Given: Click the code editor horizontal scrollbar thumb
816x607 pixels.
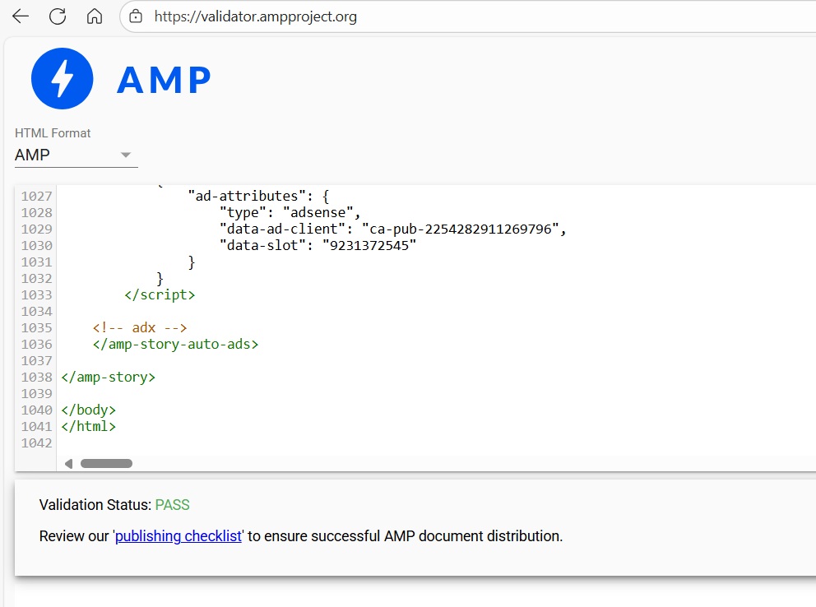Looking at the screenshot, I should pos(106,463).
